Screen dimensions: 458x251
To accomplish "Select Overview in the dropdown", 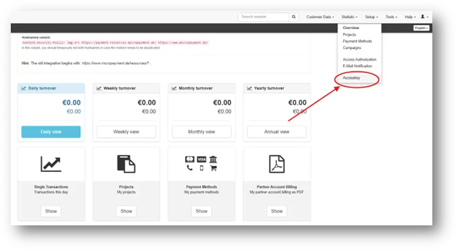I will [x=351, y=28].
